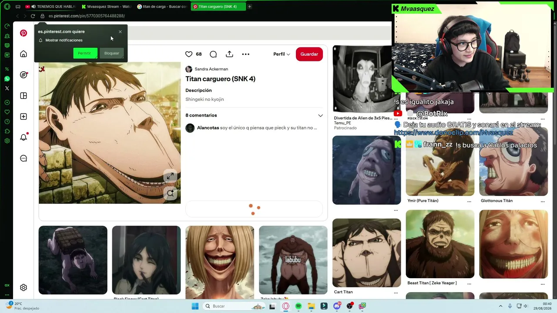Open the Pinterest logo home link
The width and height of the screenshot is (557, 313).
pos(23,33)
